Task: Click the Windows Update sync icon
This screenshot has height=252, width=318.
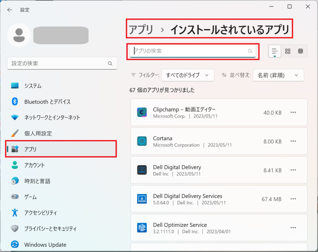Action: pos(15,244)
